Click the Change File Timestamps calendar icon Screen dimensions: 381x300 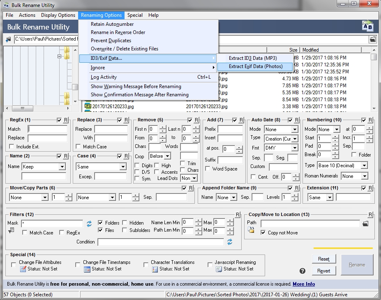tap(87, 269)
